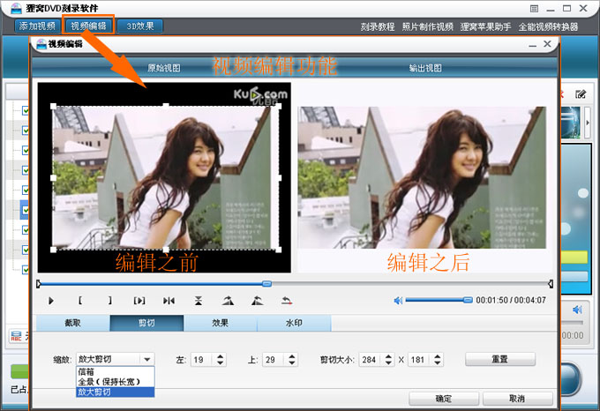Open the 缩放 zoom mode dropdown
The width and height of the screenshot is (600, 411).
click(146, 359)
